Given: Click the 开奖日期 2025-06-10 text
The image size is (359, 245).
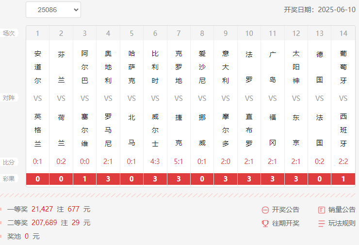Looking at the screenshot, I should tap(320, 10).
